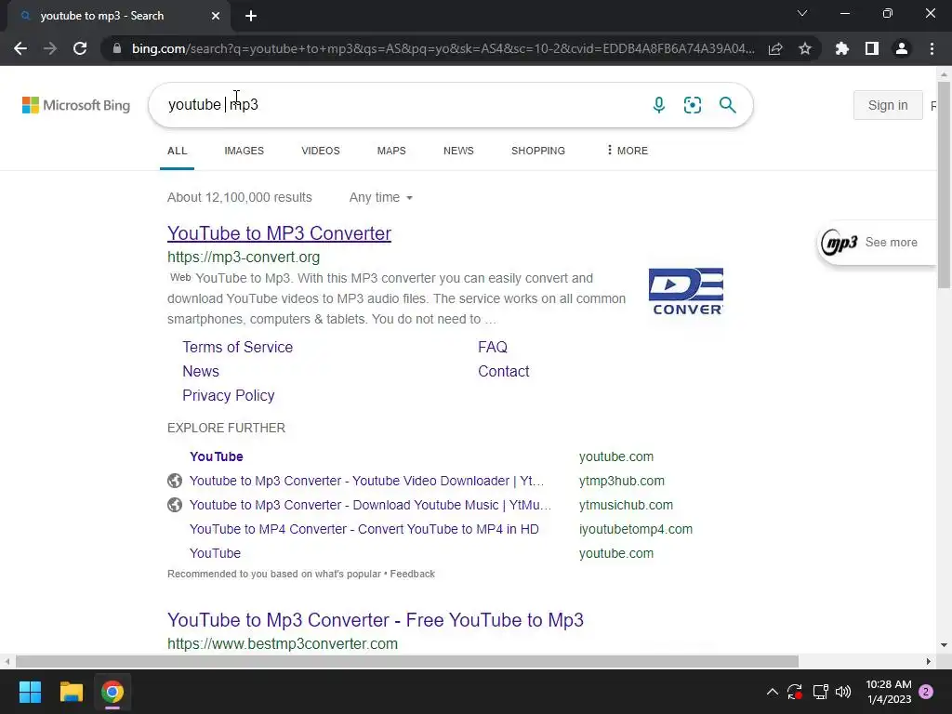Bookmark this page with star icon
Screen dimensions: 952x714
click(x=805, y=48)
